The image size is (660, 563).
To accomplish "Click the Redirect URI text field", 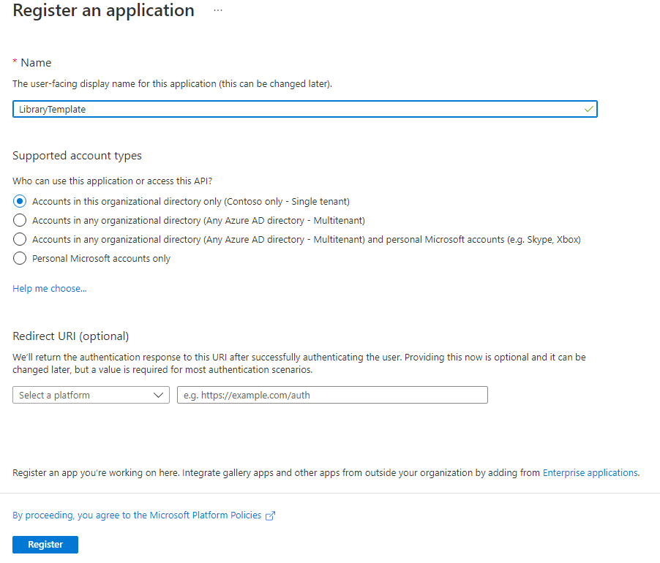I will pos(332,395).
